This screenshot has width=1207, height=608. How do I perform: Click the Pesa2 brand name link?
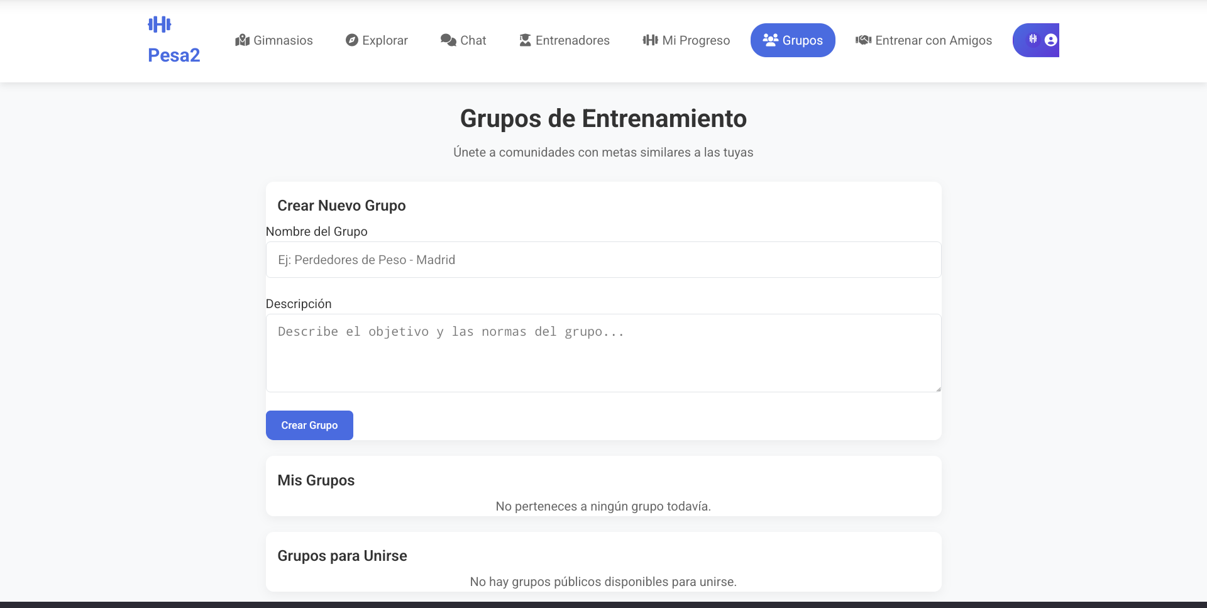click(174, 55)
